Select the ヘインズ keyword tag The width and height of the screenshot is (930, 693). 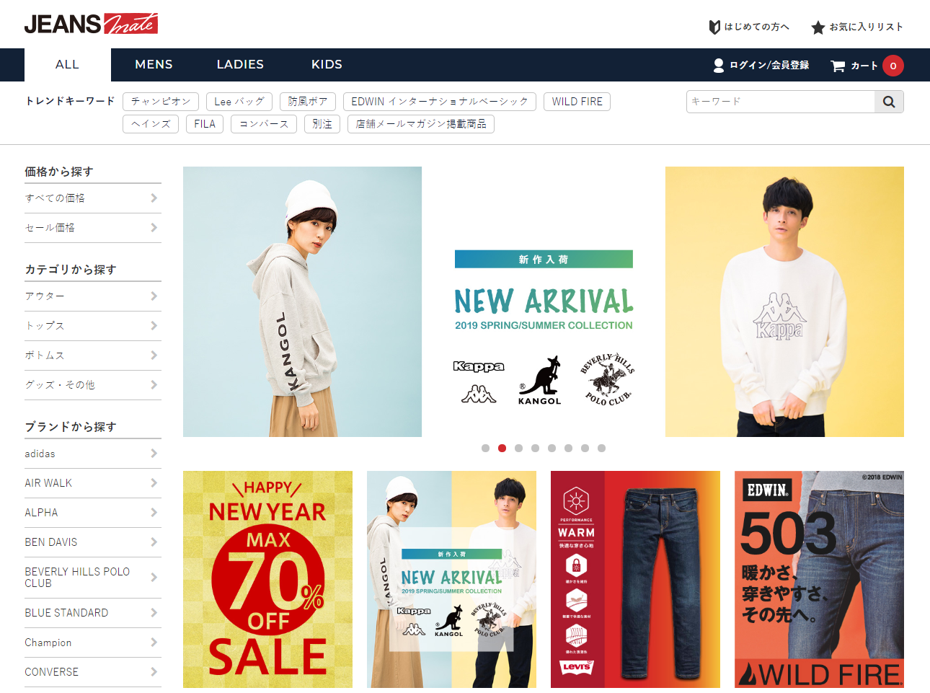[x=151, y=124]
